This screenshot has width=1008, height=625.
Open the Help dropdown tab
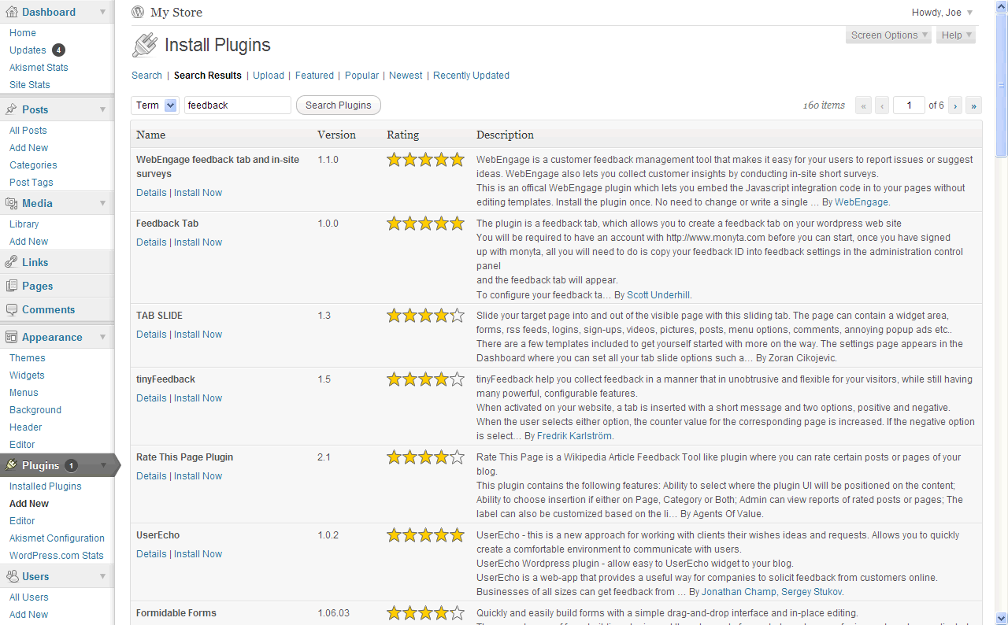pos(956,35)
